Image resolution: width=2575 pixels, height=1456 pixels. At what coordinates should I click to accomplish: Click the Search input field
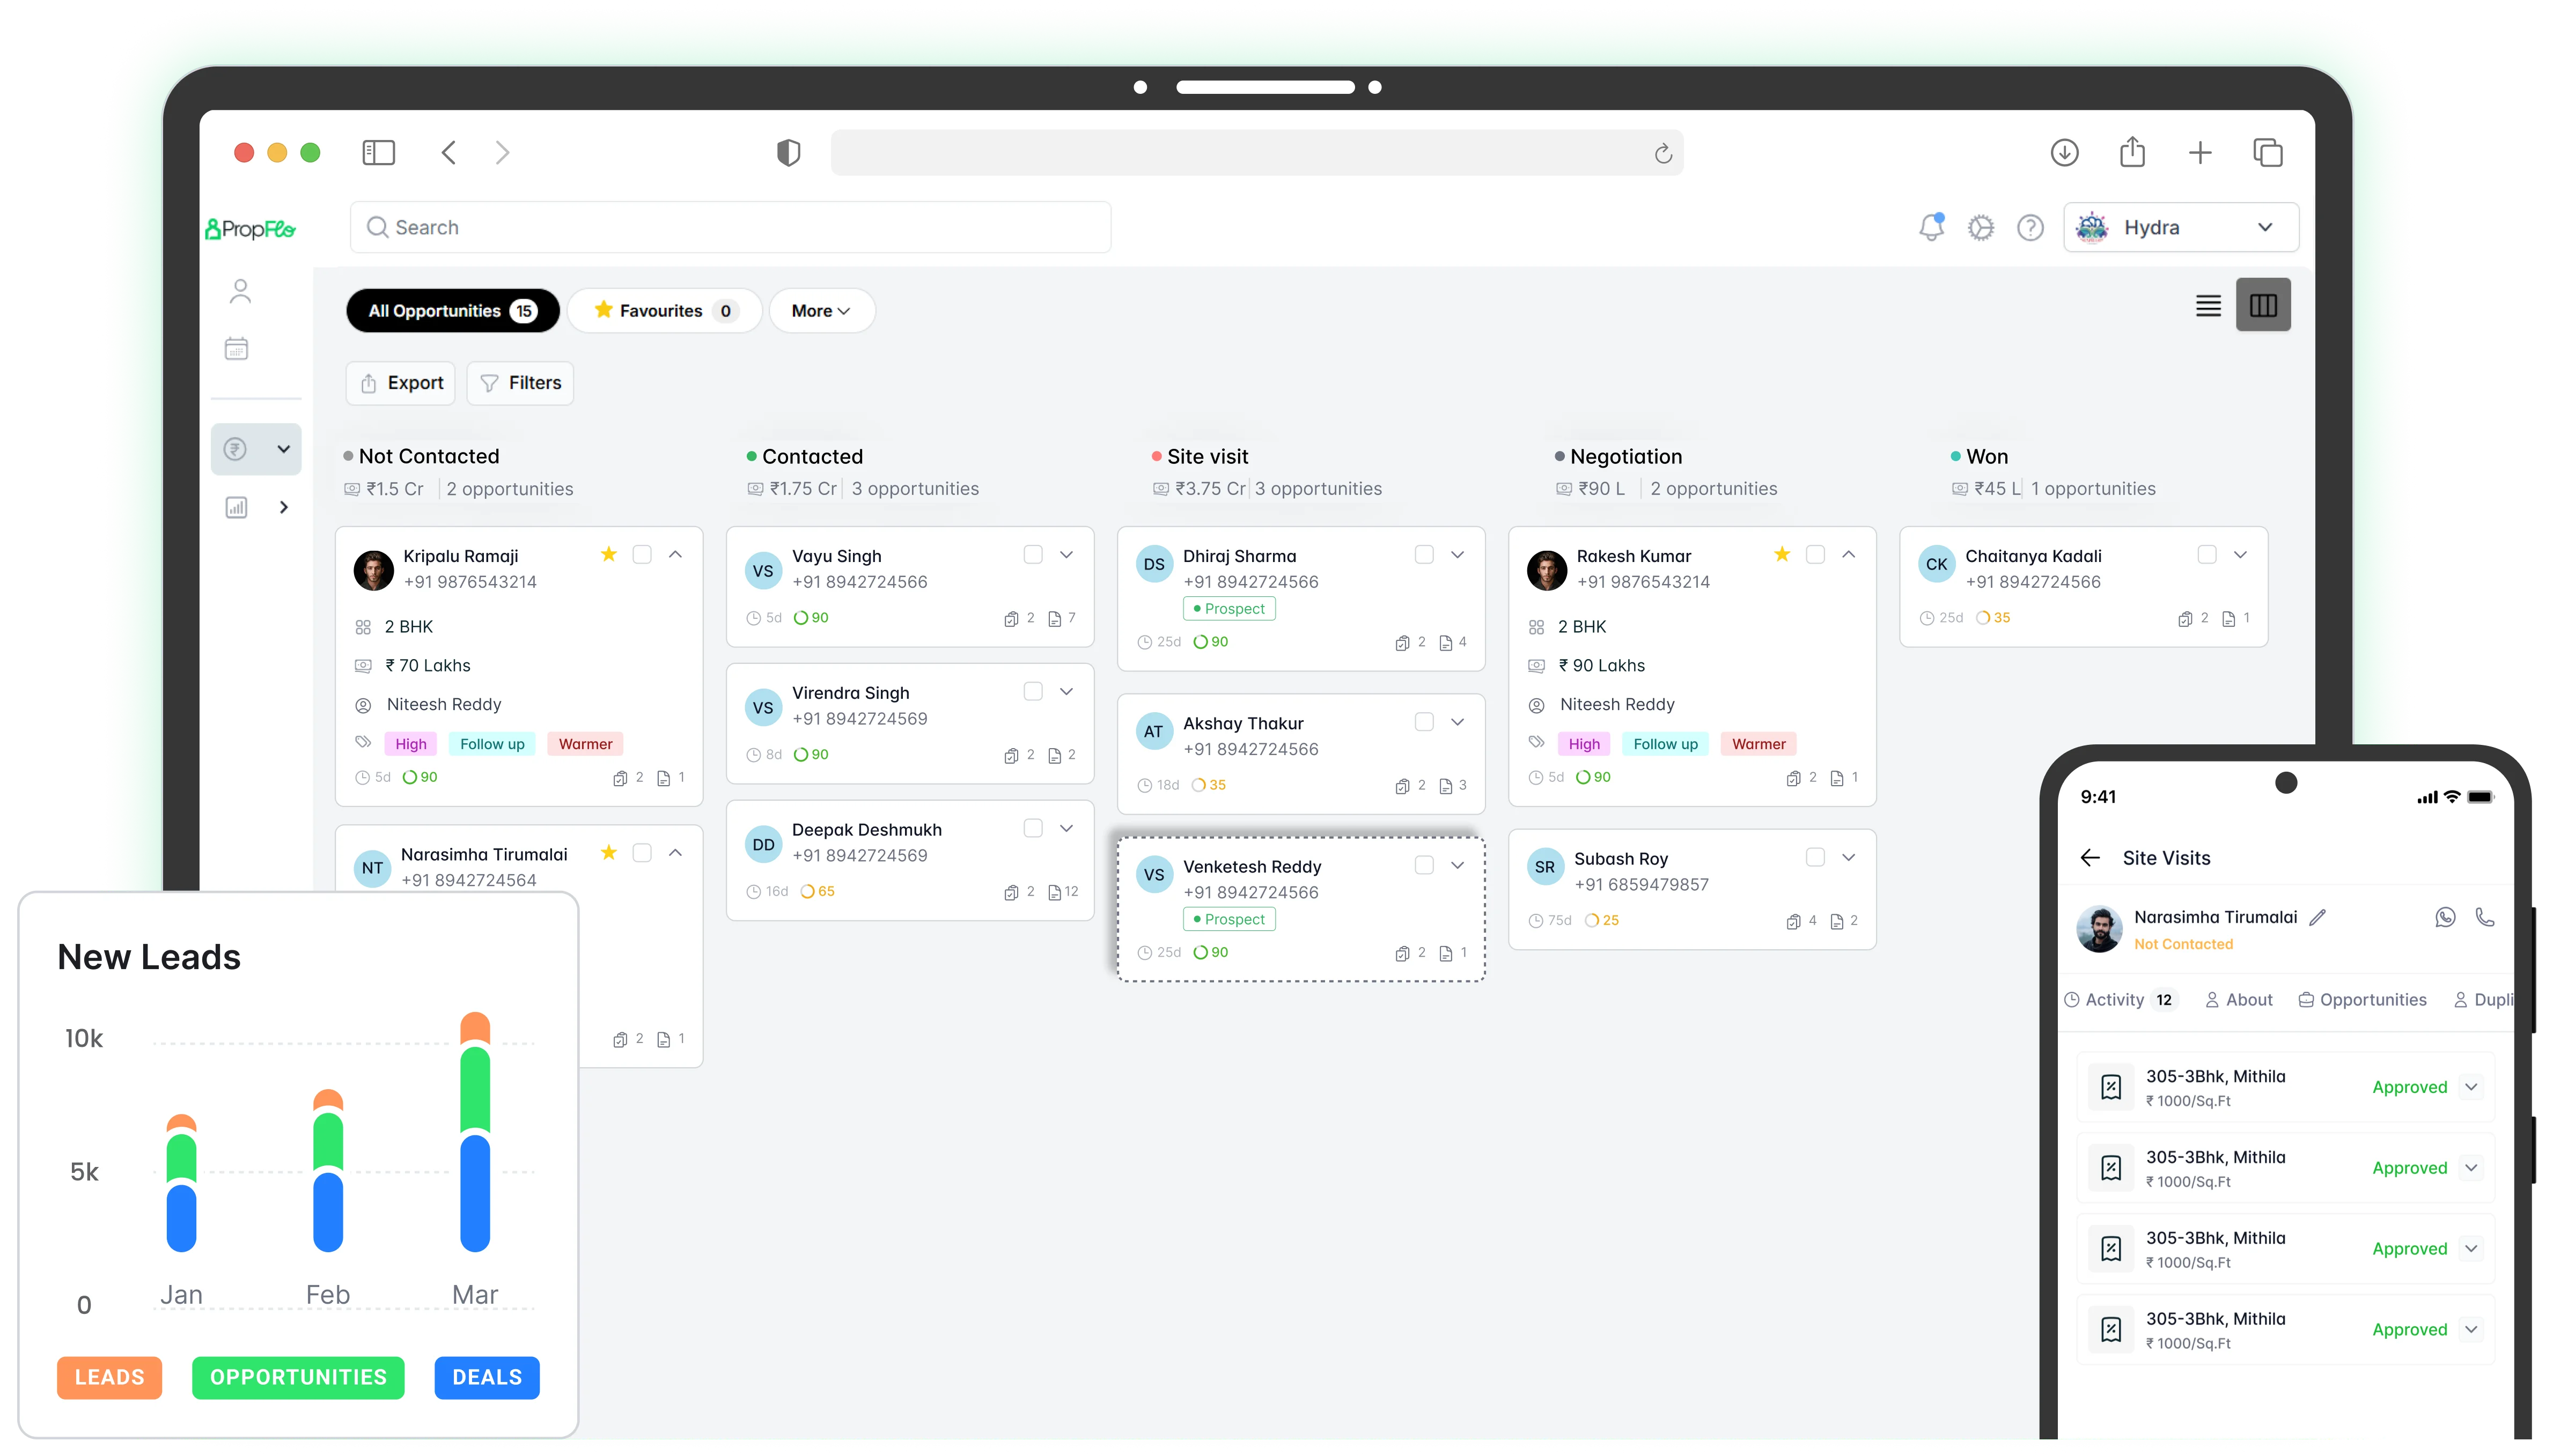pos(730,228)
